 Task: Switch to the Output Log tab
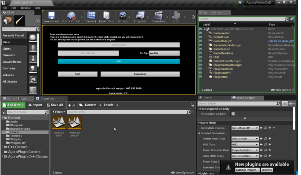tap(47, 99)
